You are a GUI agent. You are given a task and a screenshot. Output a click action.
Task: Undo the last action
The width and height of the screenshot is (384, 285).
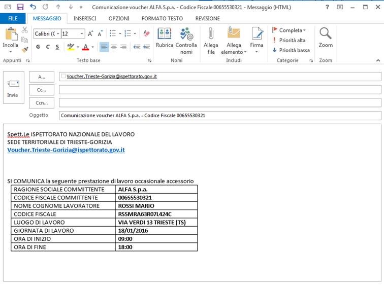pos(33,7)
